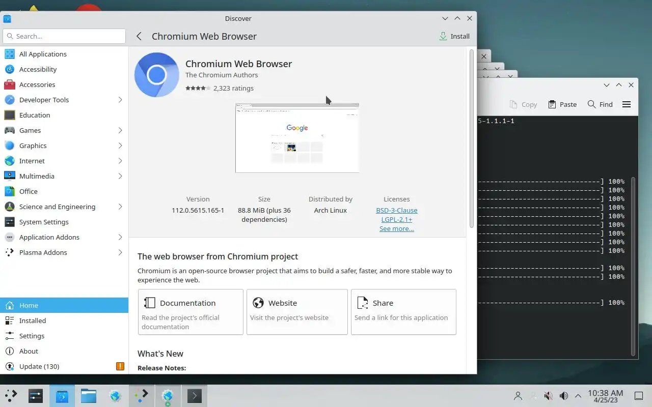
Task: Click the version text 112.0.5615.165-1
Action: (x=198, y=210)
